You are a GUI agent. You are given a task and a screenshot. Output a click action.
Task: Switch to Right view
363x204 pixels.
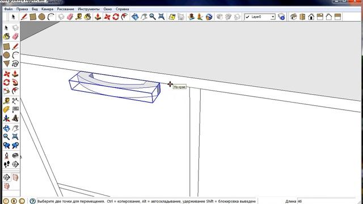[x=320, y=16]
